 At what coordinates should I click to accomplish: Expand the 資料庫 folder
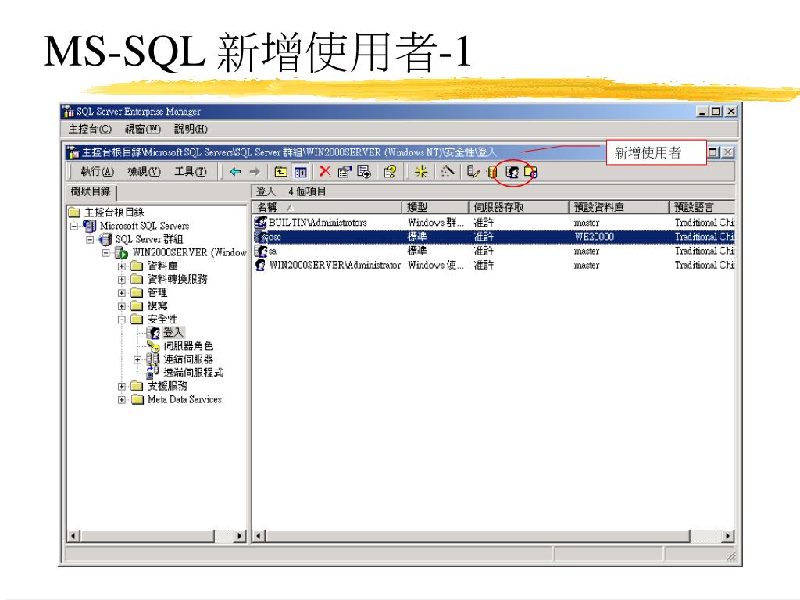[x=121, y=266]
